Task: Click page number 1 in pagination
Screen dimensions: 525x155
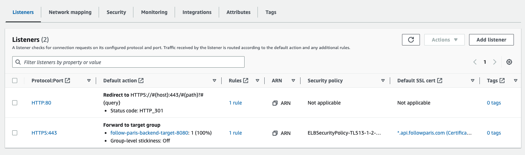Action: point(485,62)
